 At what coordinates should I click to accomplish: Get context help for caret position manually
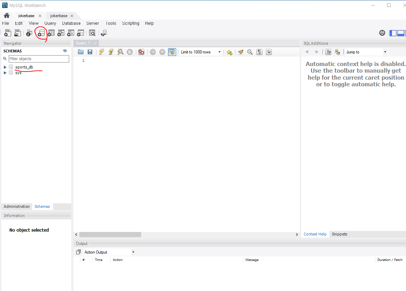[x=328, y=52]
